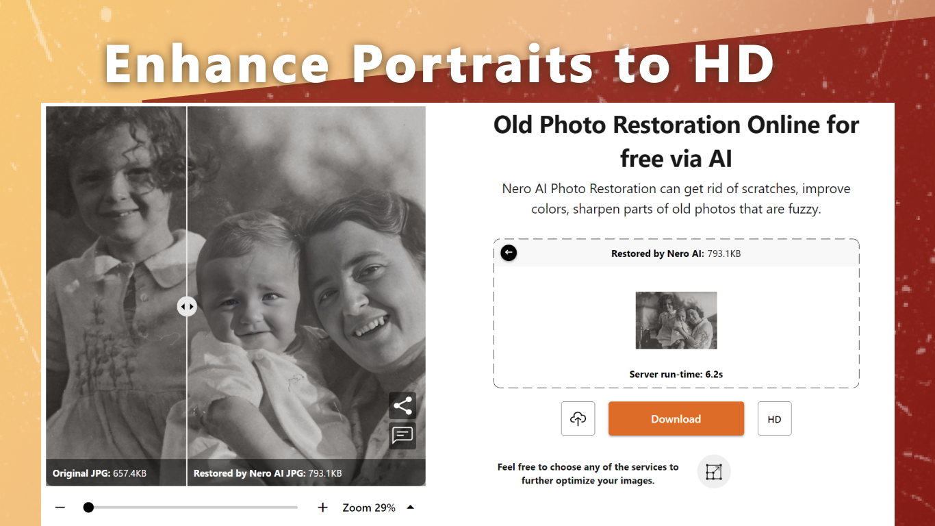The width and height of the screenshot is (935, 526).
Task: Click the Original JPG 657.4KB label
Action: tap(99, 473)
